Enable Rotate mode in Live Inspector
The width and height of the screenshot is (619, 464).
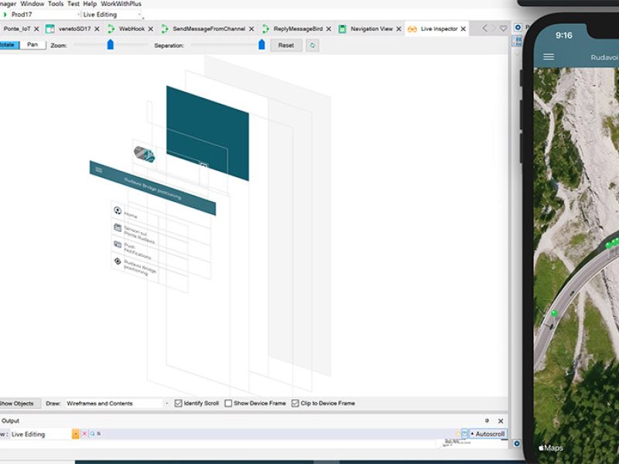coord(8,45)
